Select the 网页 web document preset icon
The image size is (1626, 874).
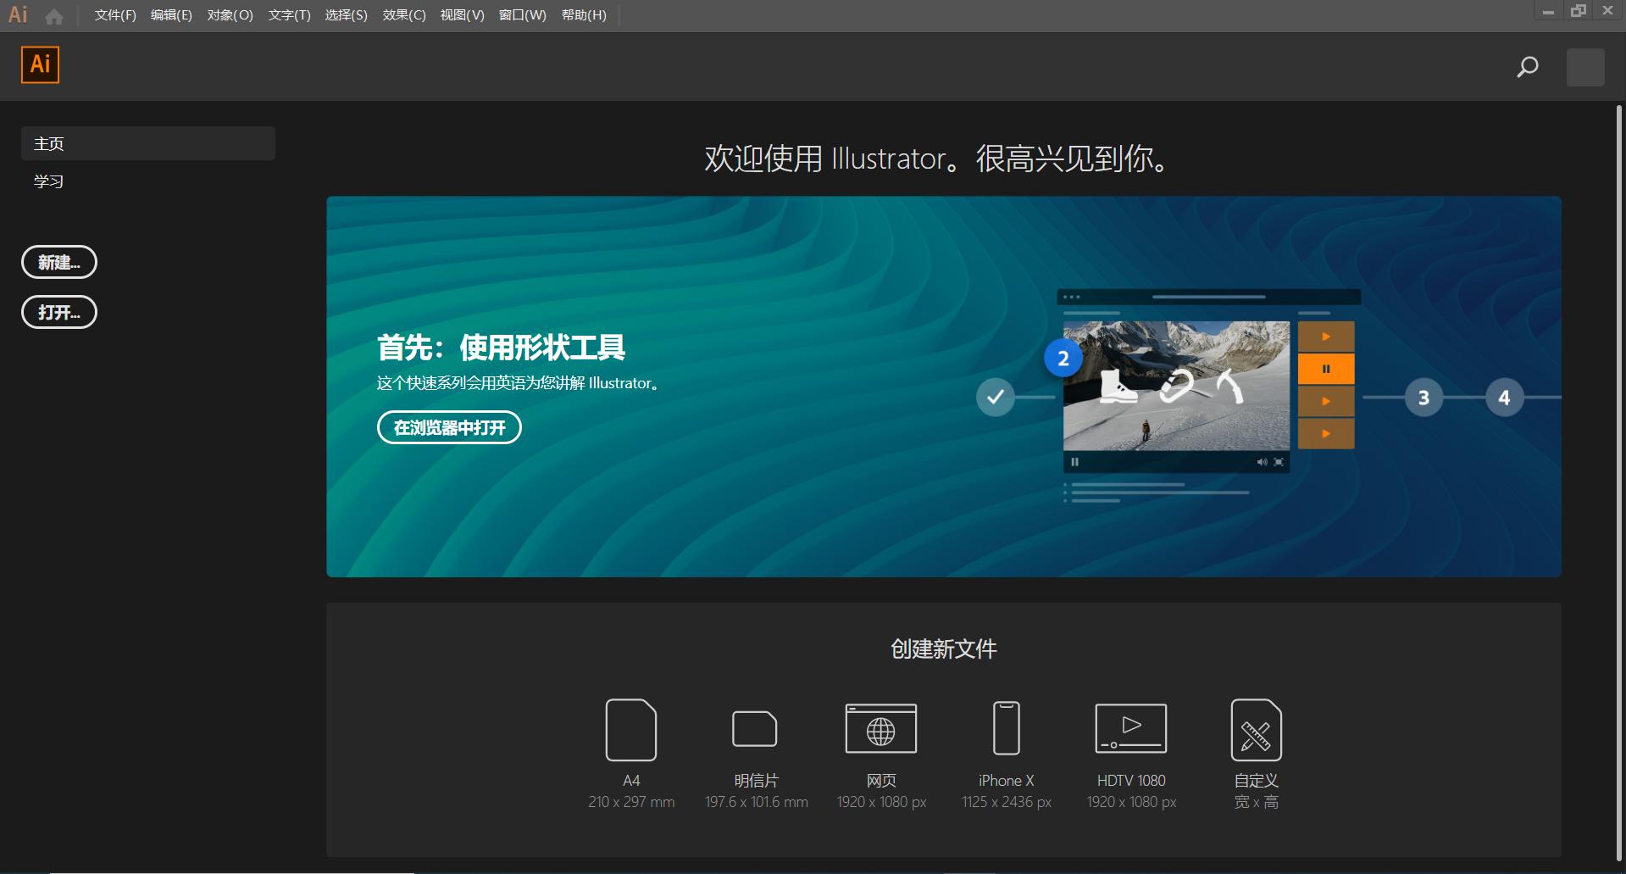881,727
